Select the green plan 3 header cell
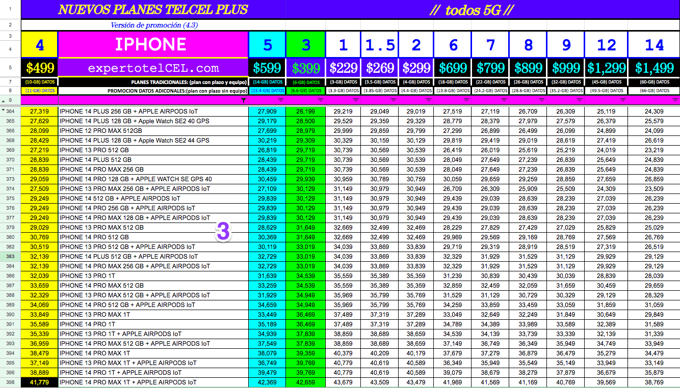Image resolution: width=680 pixels, height=388 pixels. pyautogui.click(x=306, y=44)
